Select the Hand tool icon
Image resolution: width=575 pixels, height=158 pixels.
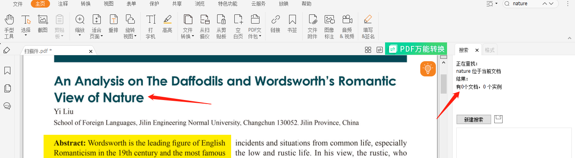pyautogui.click(x=9, y=20)
